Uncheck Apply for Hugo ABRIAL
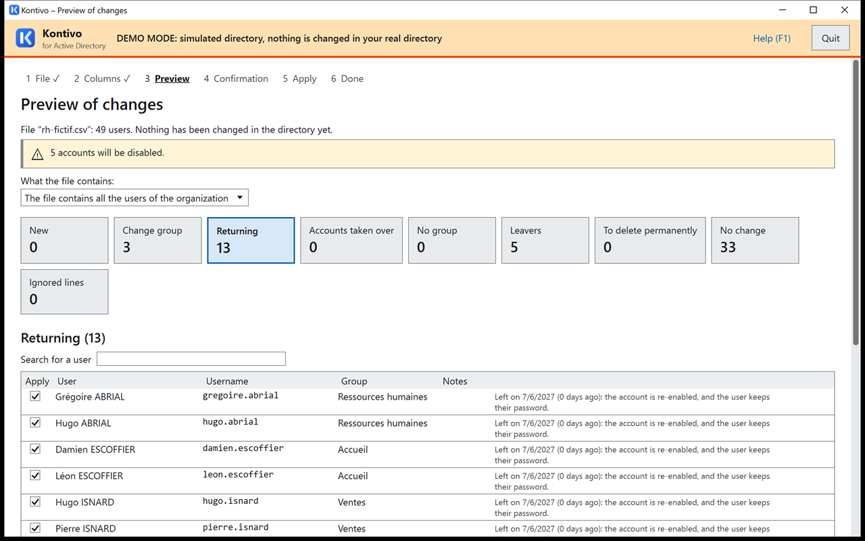Screen dimensions: 865x541 pos(35,423)
